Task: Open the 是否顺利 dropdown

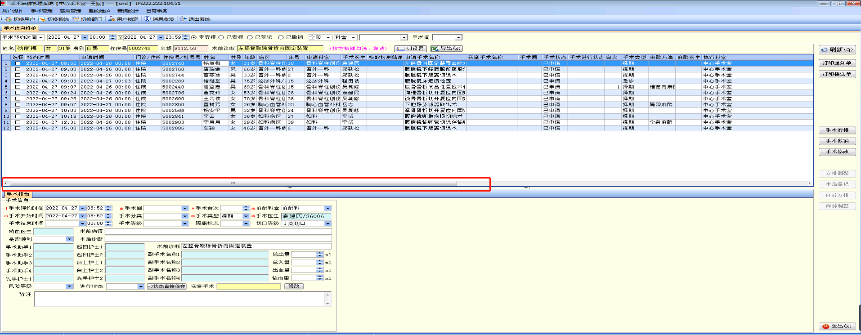Action: pos(69,239)
